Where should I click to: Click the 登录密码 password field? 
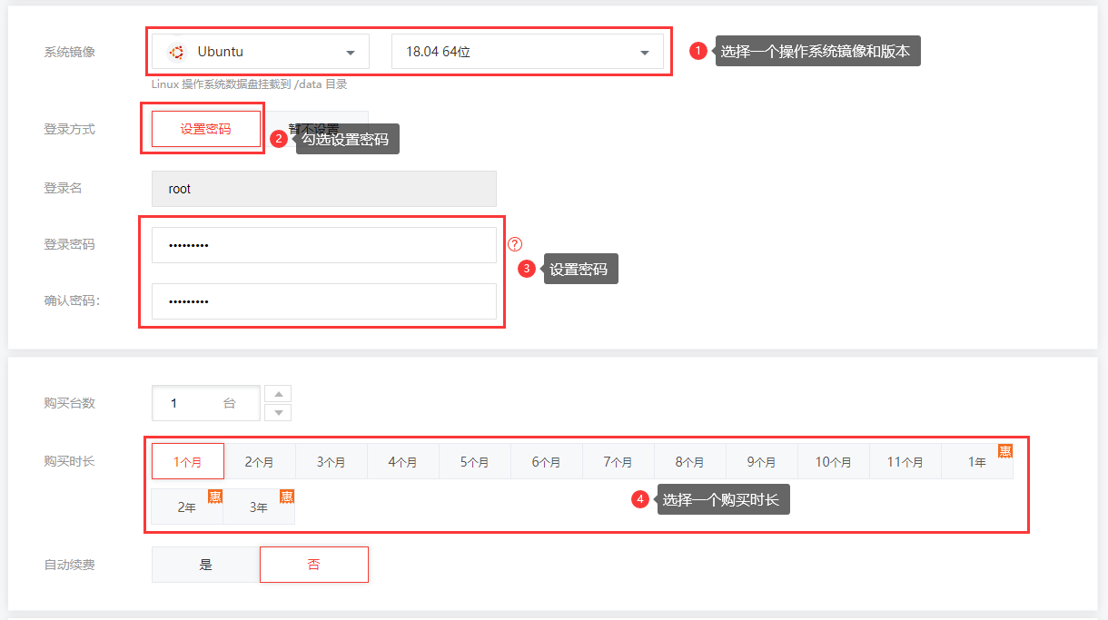[x=323, y=245]
